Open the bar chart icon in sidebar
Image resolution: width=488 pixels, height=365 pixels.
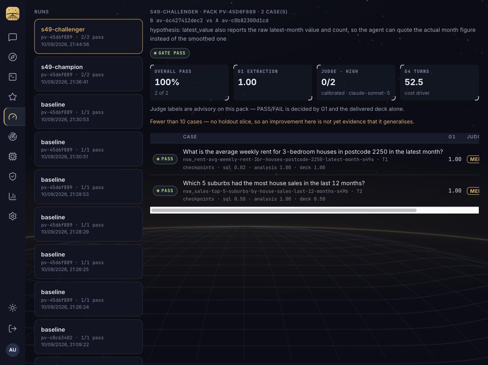click(13, 196)
